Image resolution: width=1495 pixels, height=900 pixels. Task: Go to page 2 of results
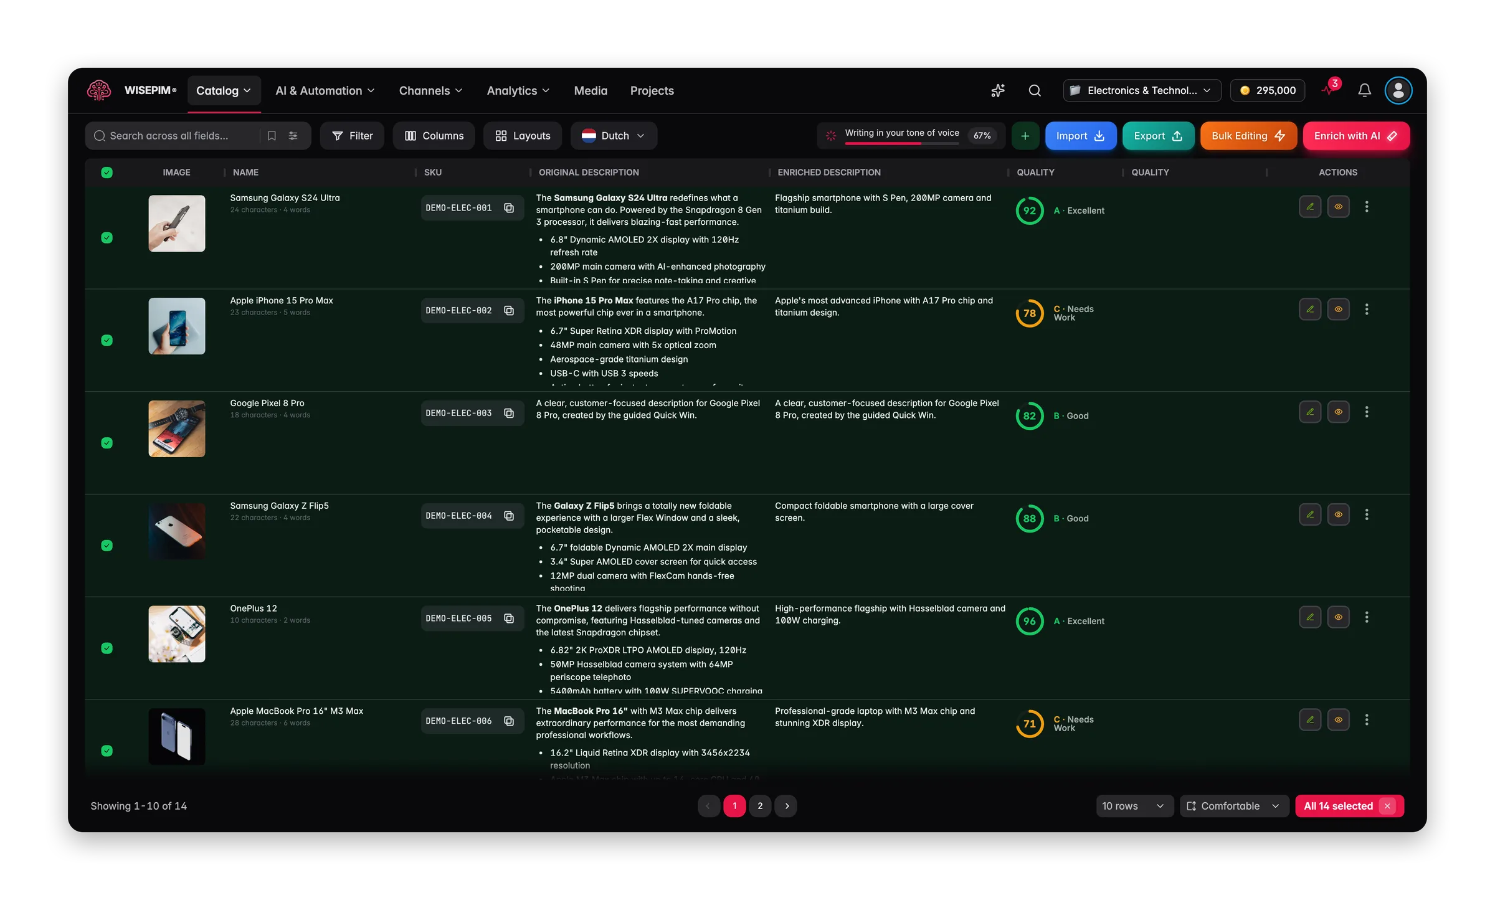coord(760,806)
